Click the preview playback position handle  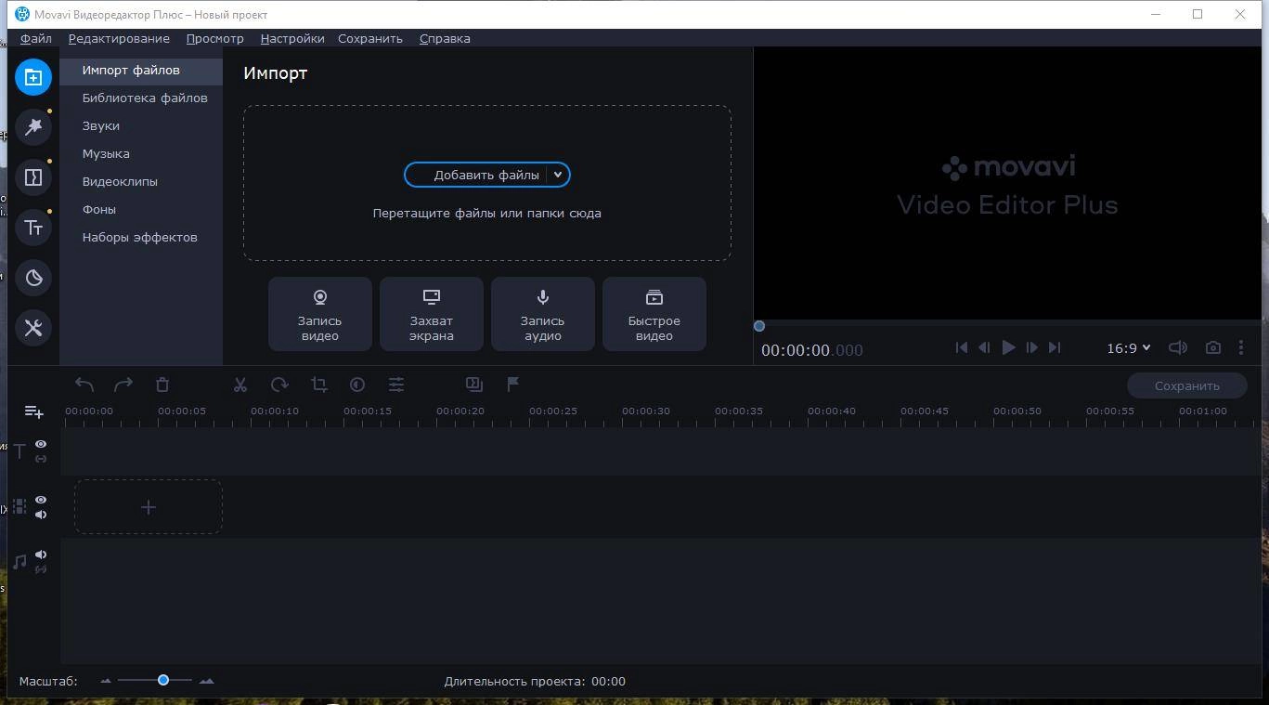759,326
